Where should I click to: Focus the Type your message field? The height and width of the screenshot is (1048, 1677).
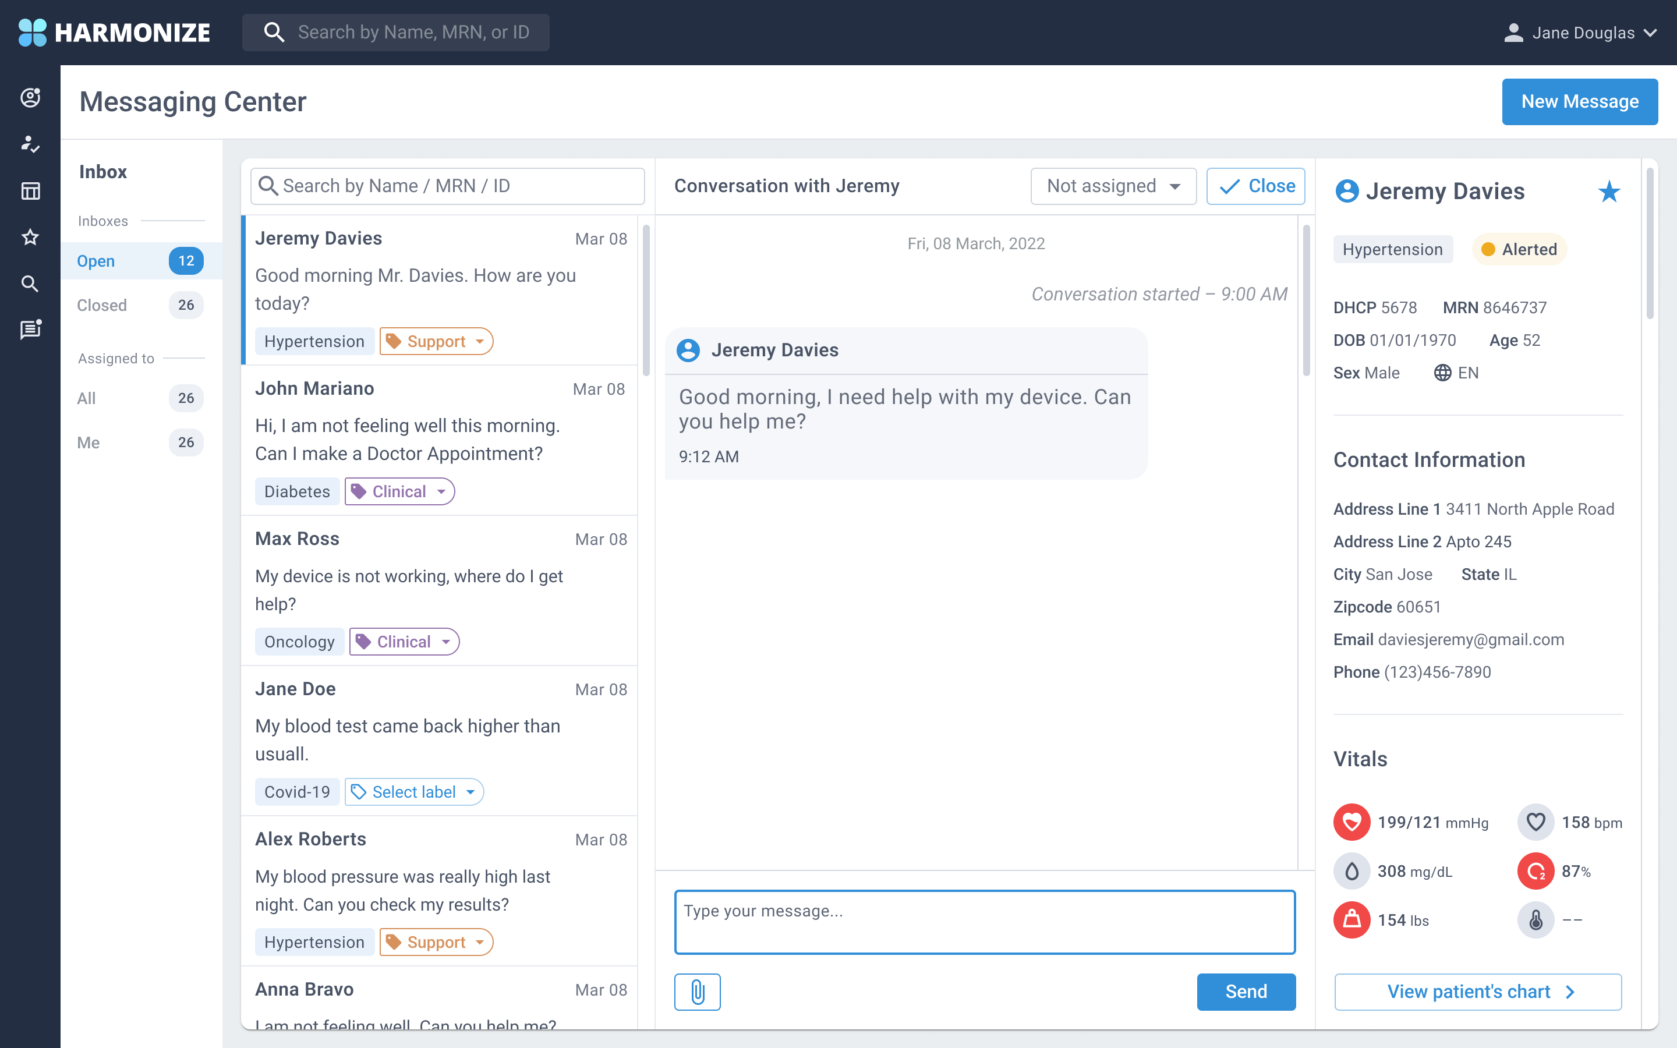coord(984,922)
